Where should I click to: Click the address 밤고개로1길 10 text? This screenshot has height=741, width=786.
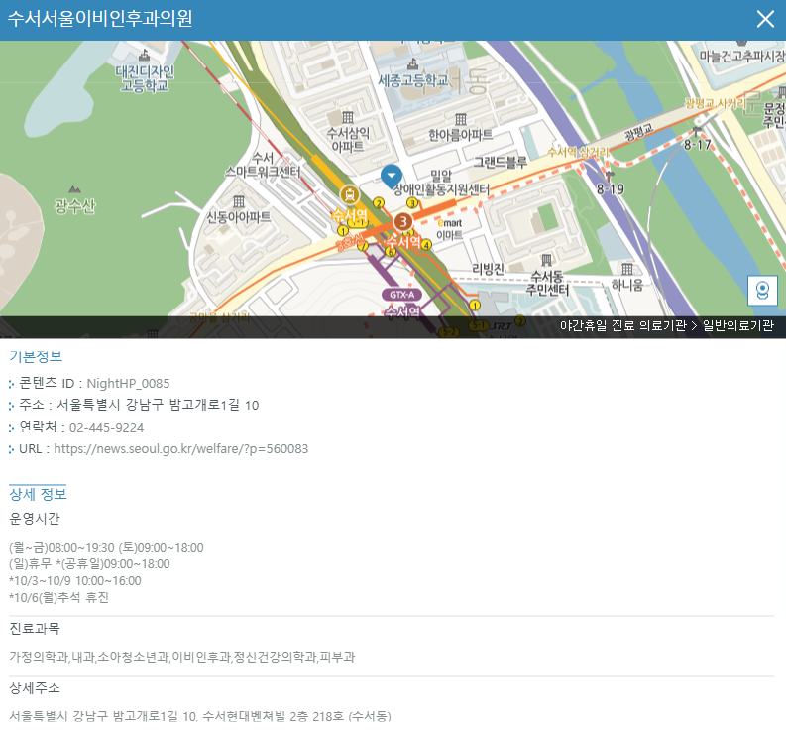tap(158, 405)
